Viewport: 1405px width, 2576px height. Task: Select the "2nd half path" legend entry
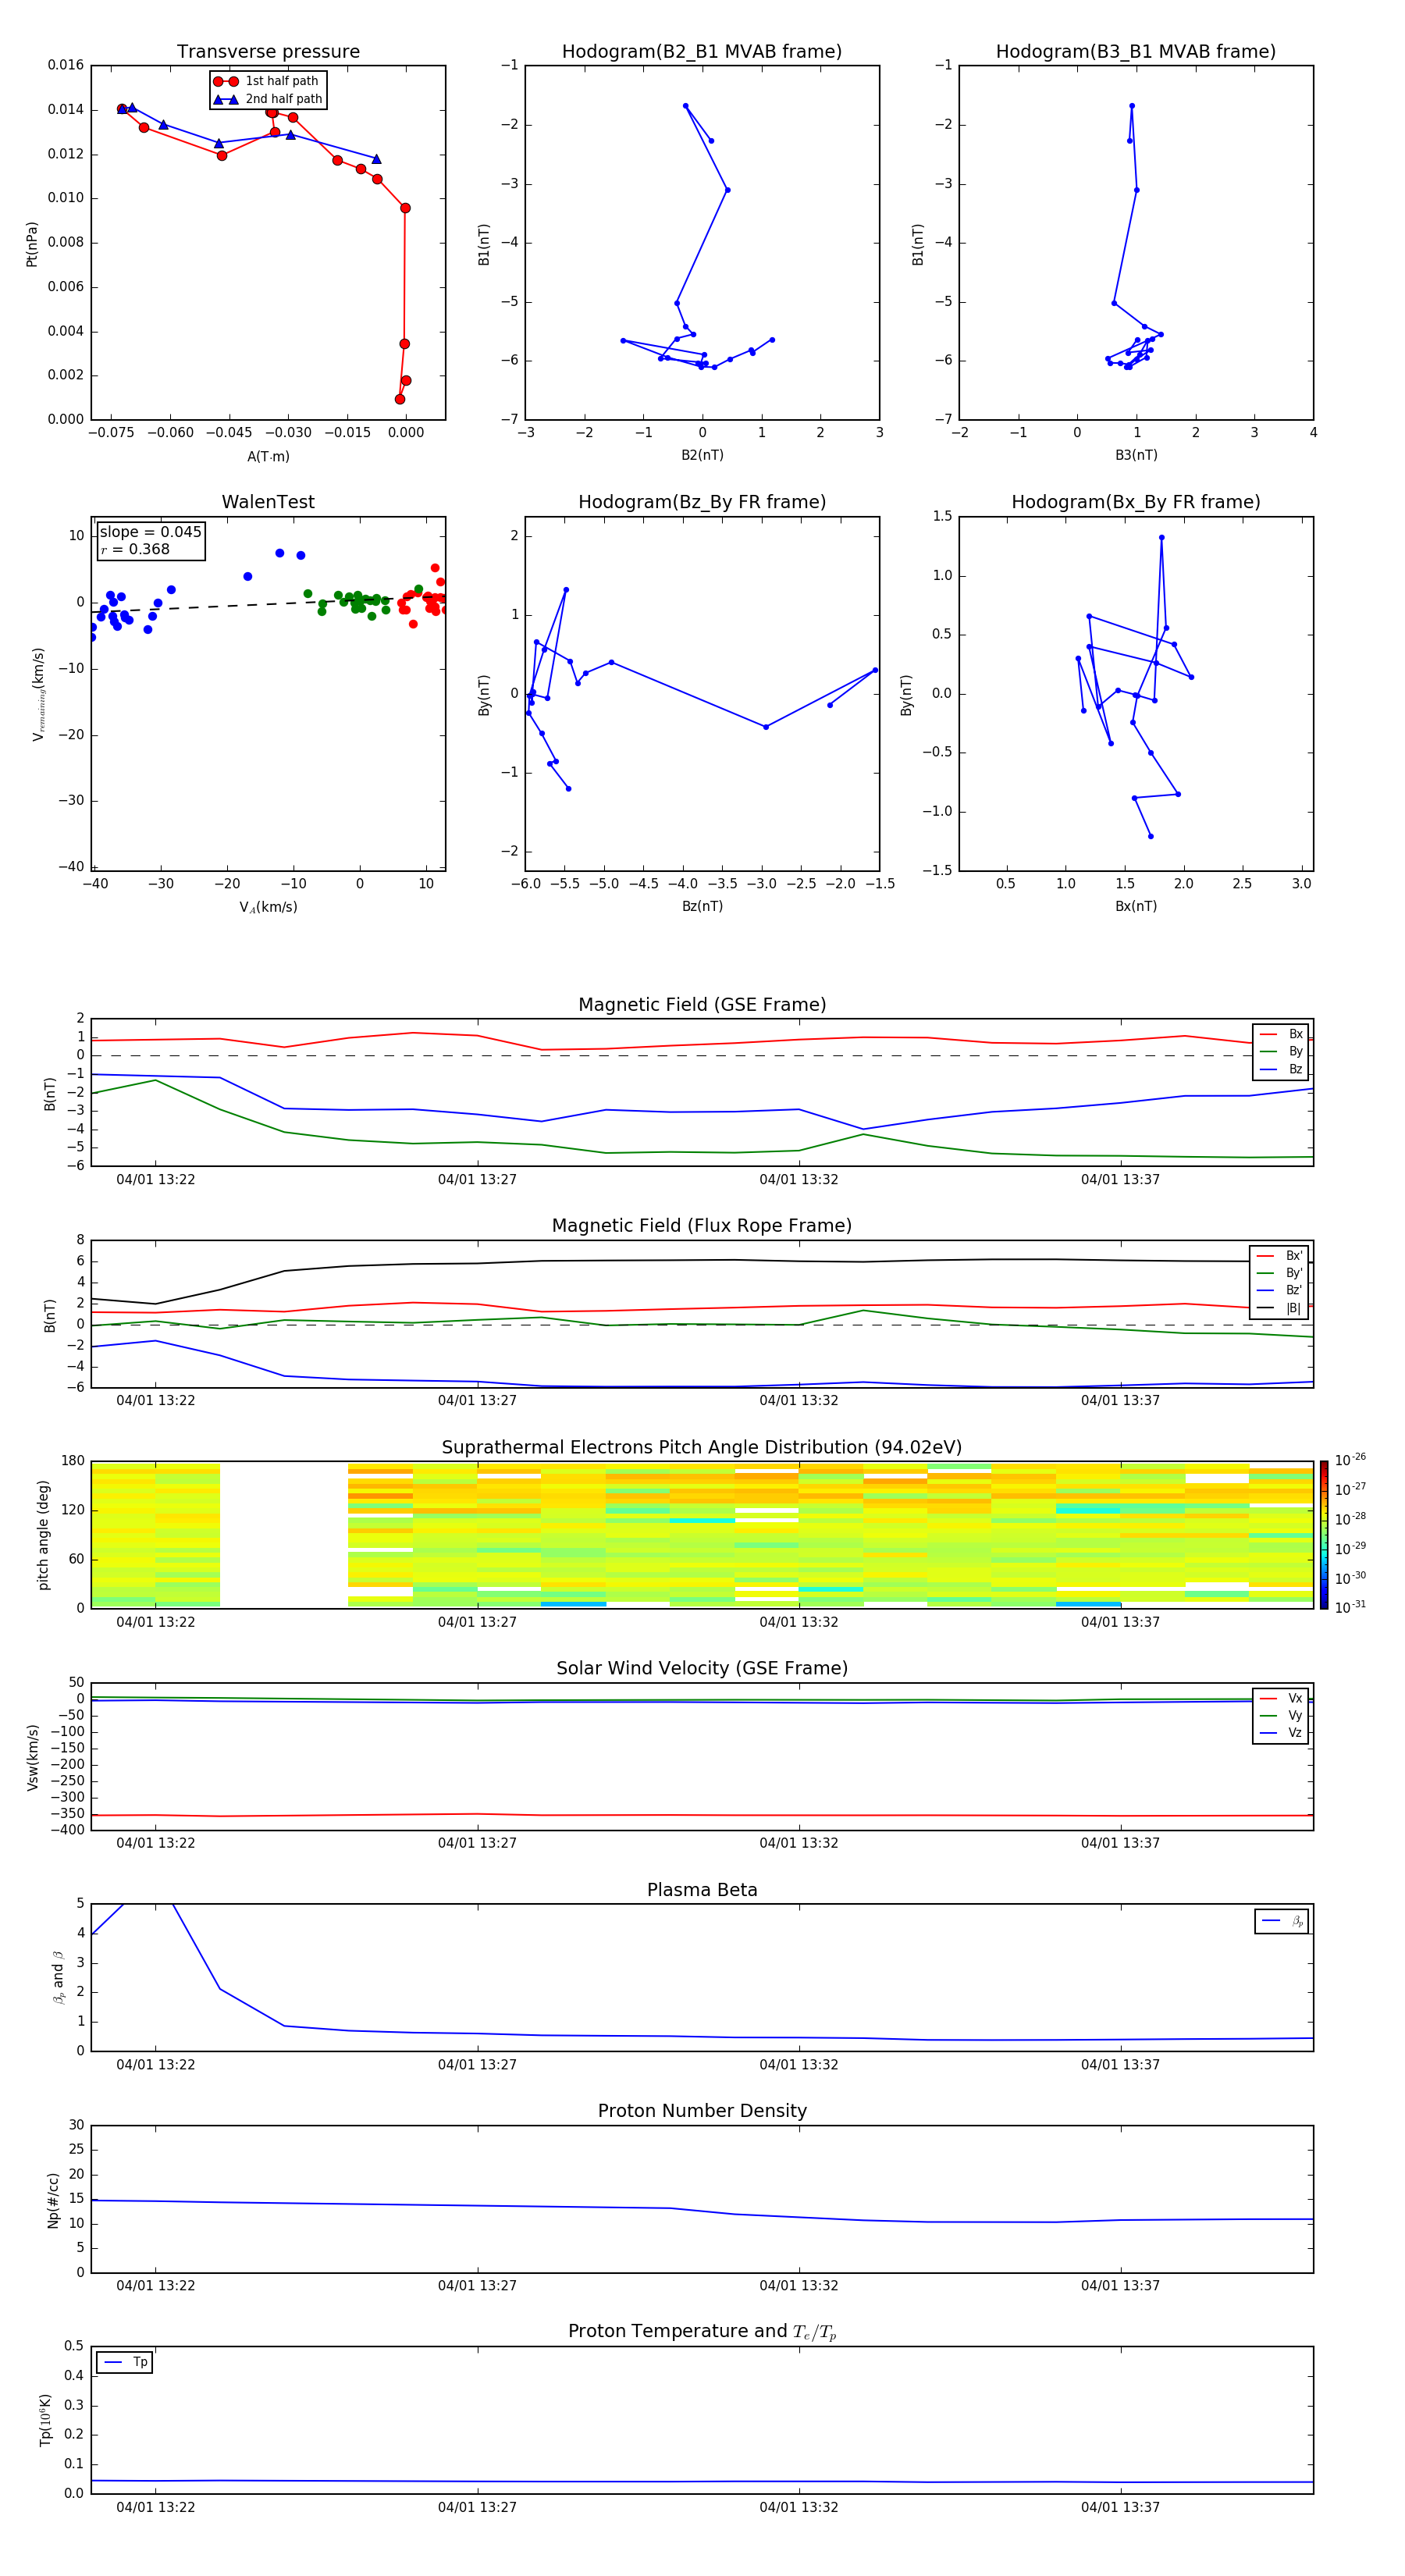[268, 99]
